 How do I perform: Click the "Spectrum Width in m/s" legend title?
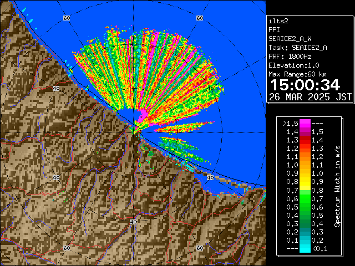[337, 186]
